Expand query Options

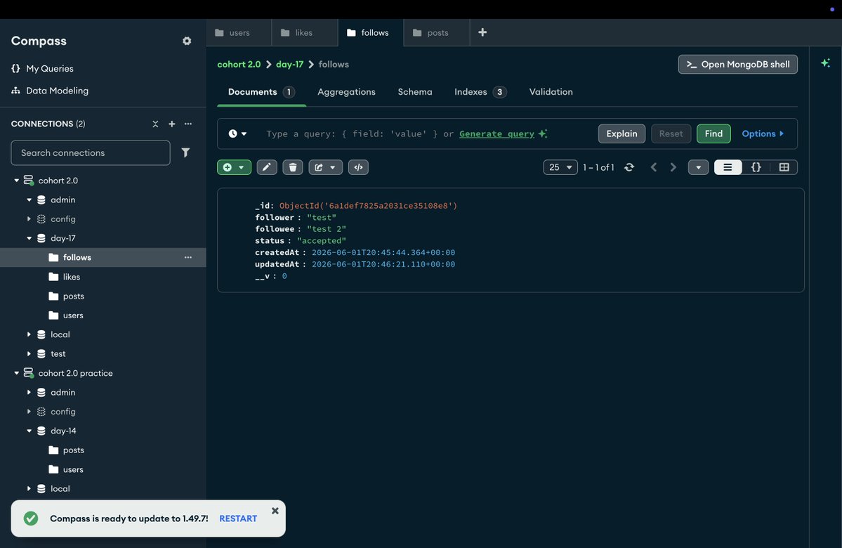click(x=763, y=133)
